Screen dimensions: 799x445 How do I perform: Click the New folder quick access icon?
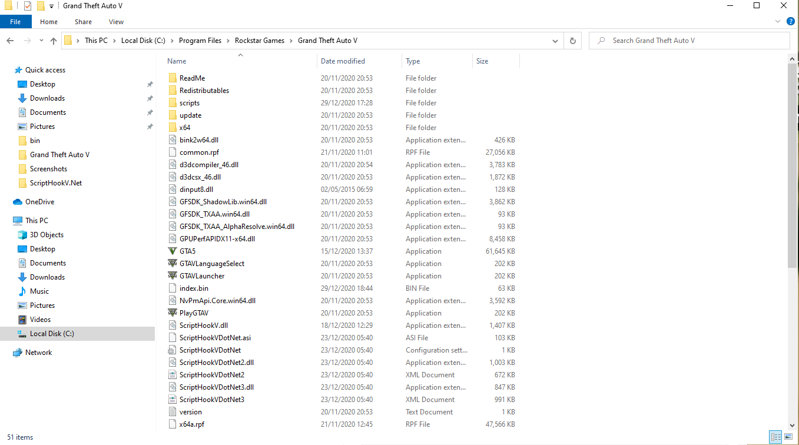tap(41, 6)
